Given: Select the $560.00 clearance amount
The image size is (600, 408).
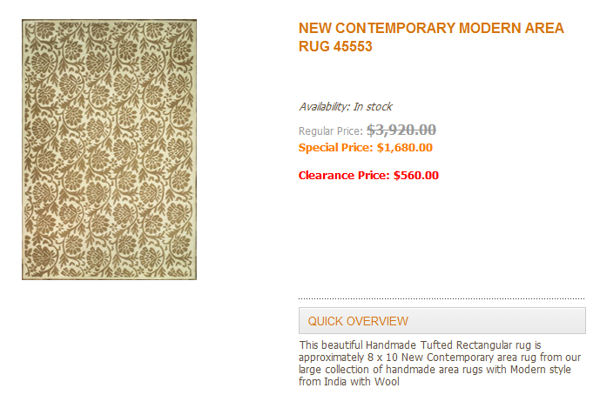Looking at the screenshot, I should pos(416,176).
